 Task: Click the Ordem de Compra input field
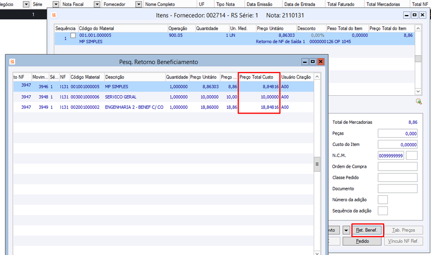pos(398,166)
